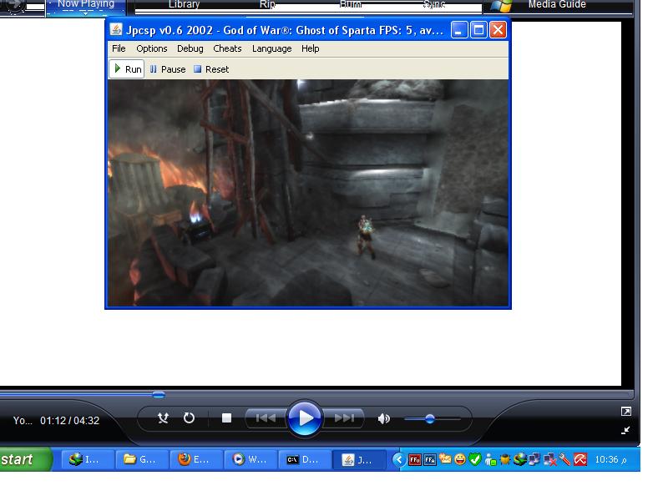Switch to Burn tab in Media Player

coord(351,4)
